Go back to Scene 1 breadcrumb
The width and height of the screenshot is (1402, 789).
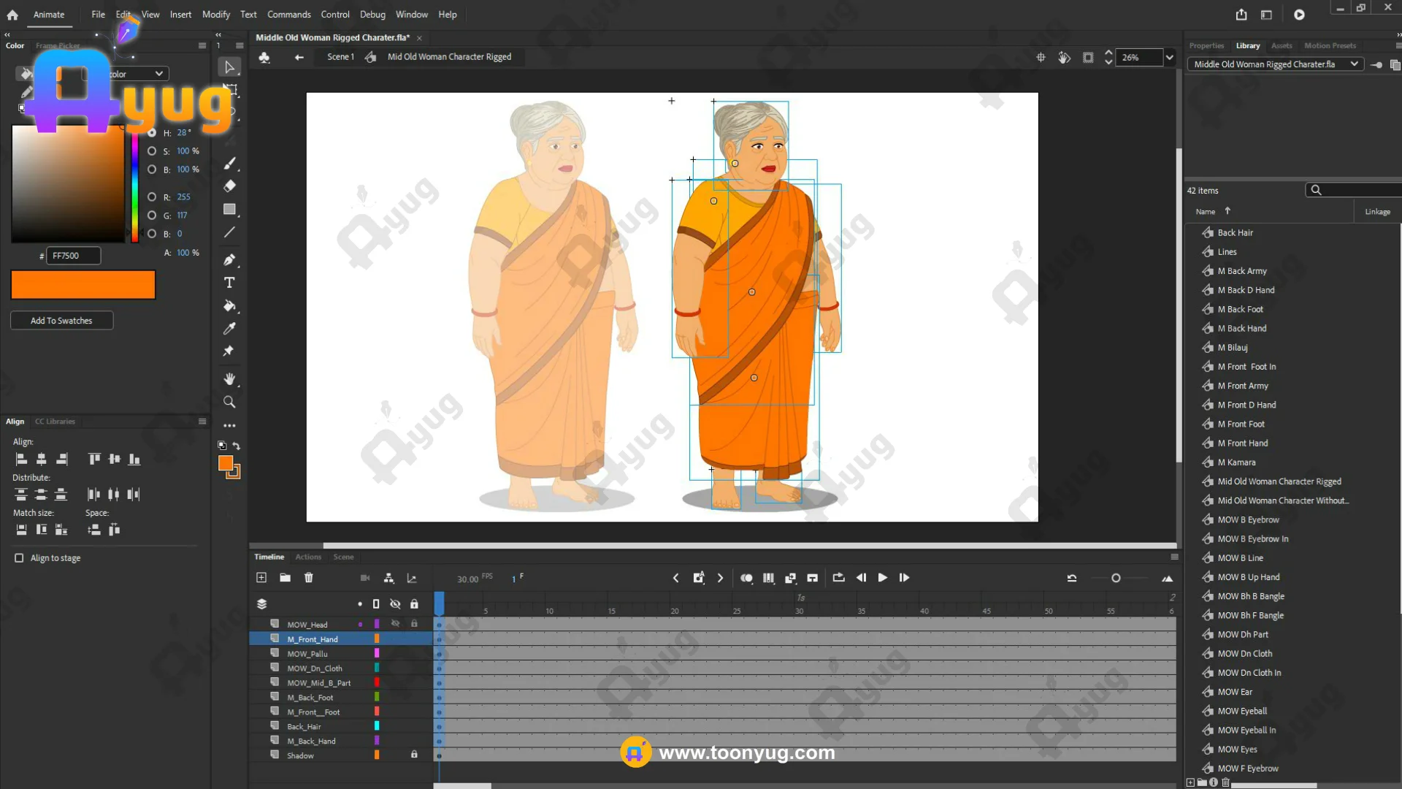340,57
